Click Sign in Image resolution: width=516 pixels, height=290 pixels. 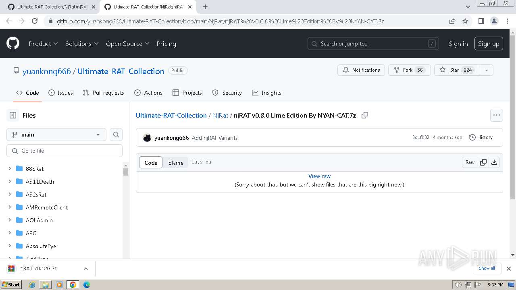point(458,43)
